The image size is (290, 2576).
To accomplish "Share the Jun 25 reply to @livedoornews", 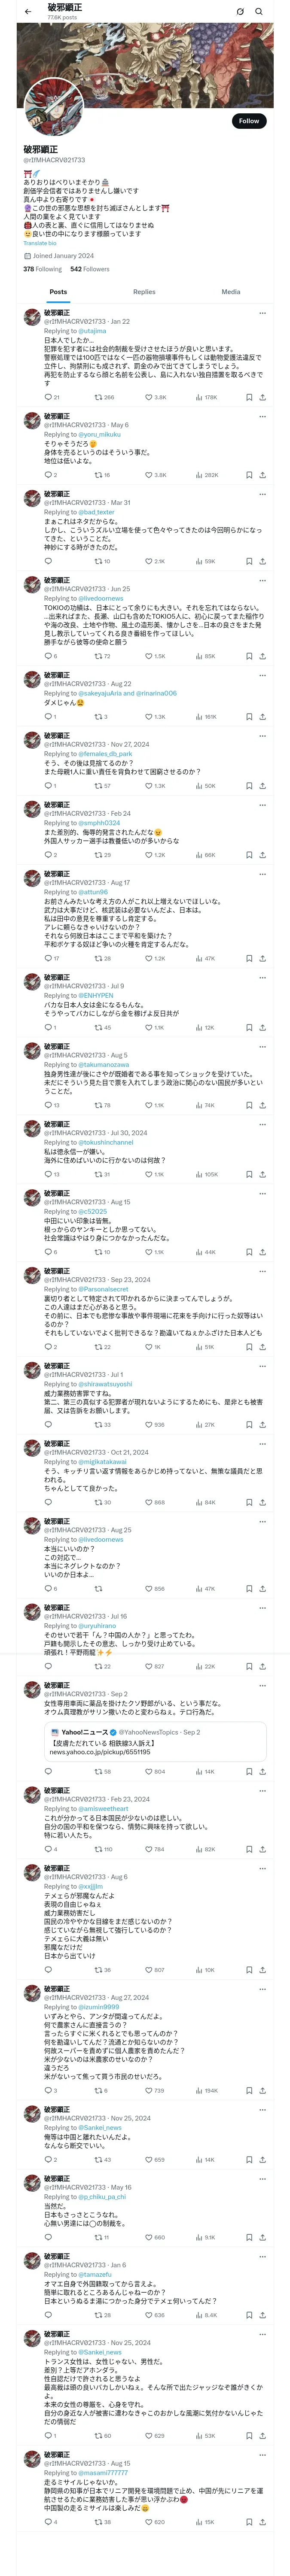I will click(262, 656).
